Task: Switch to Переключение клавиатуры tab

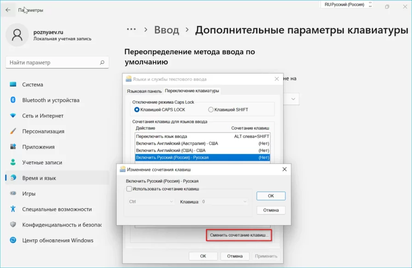Action: pyautogui.click(x=192, y=91)
